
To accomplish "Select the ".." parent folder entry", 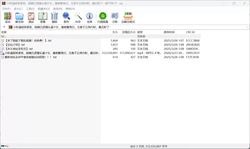I will [x=5, y=36].
